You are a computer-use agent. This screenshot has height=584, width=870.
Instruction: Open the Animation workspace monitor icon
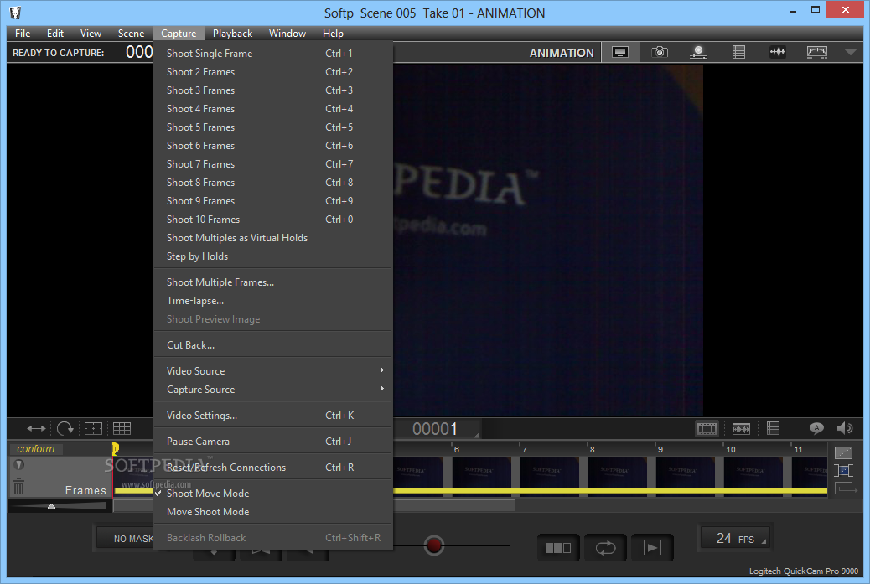coord(620,53)
